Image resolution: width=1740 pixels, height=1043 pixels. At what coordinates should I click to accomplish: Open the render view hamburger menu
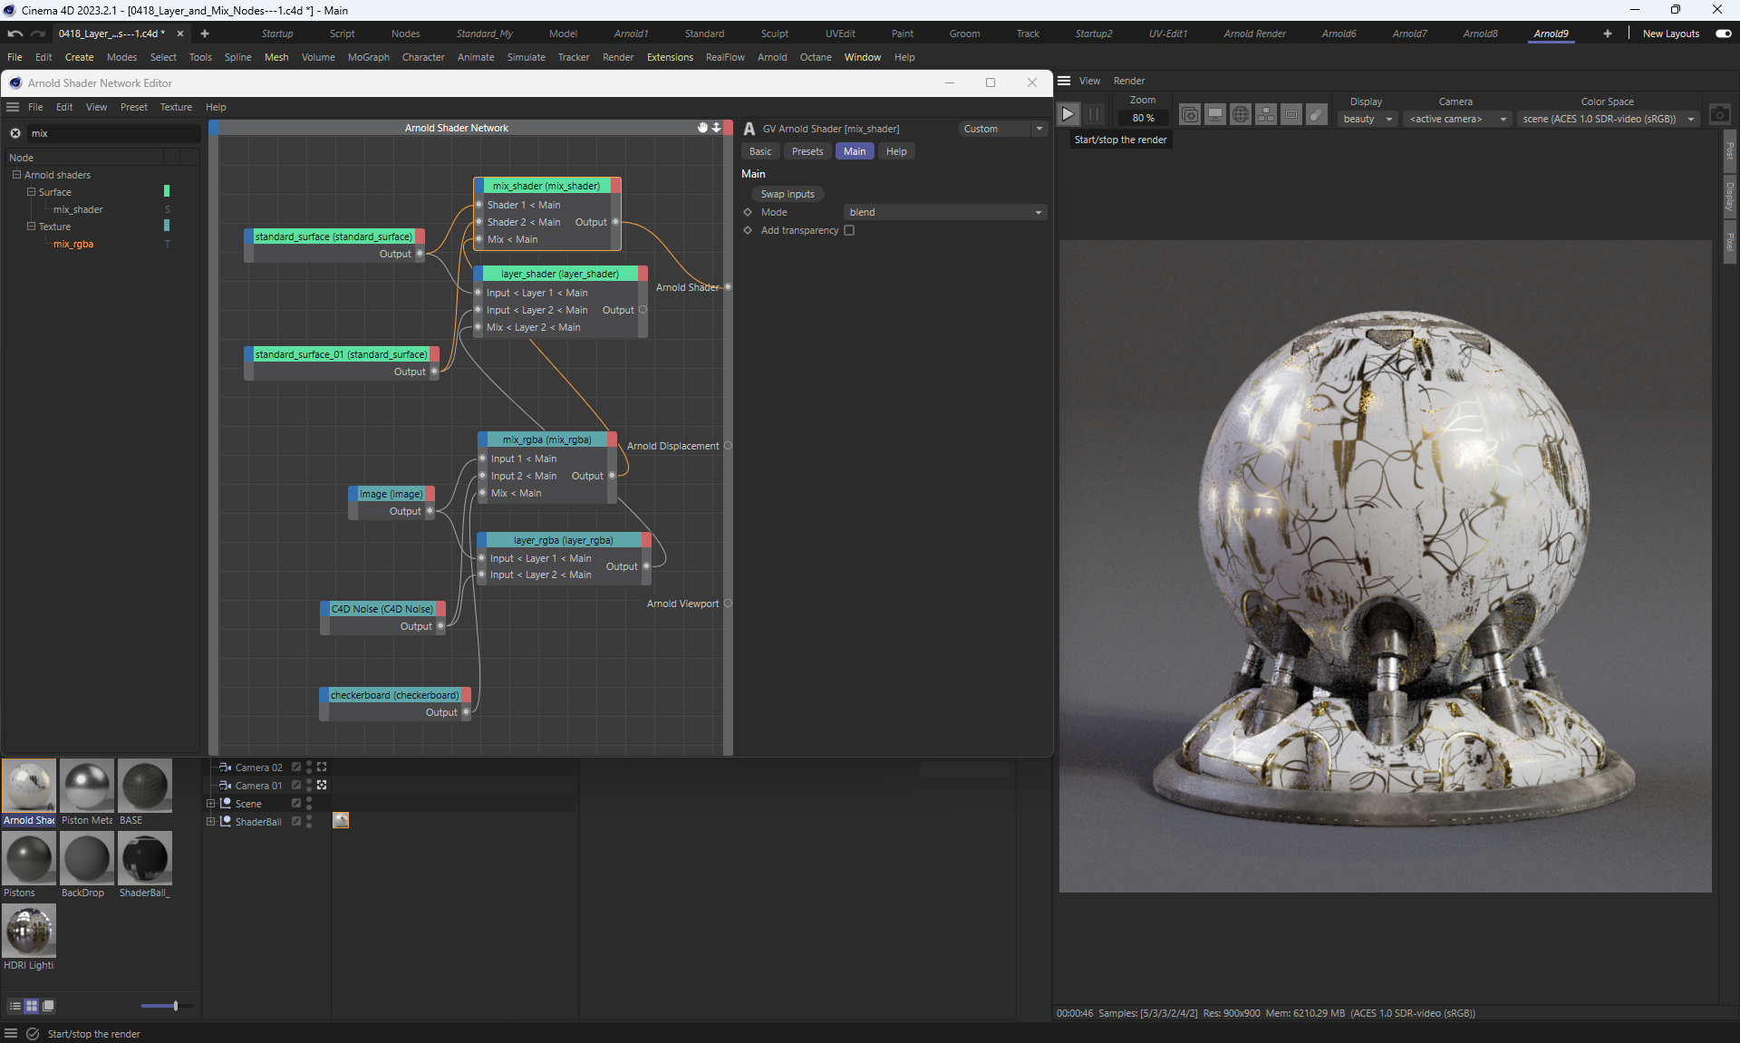coord(1065,81)
